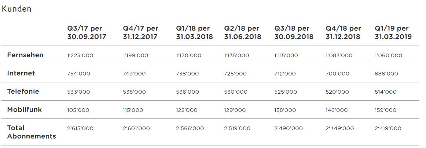Select the Mobilfunk row label
This screenshot has width=426, height=148.
(25, 110)
